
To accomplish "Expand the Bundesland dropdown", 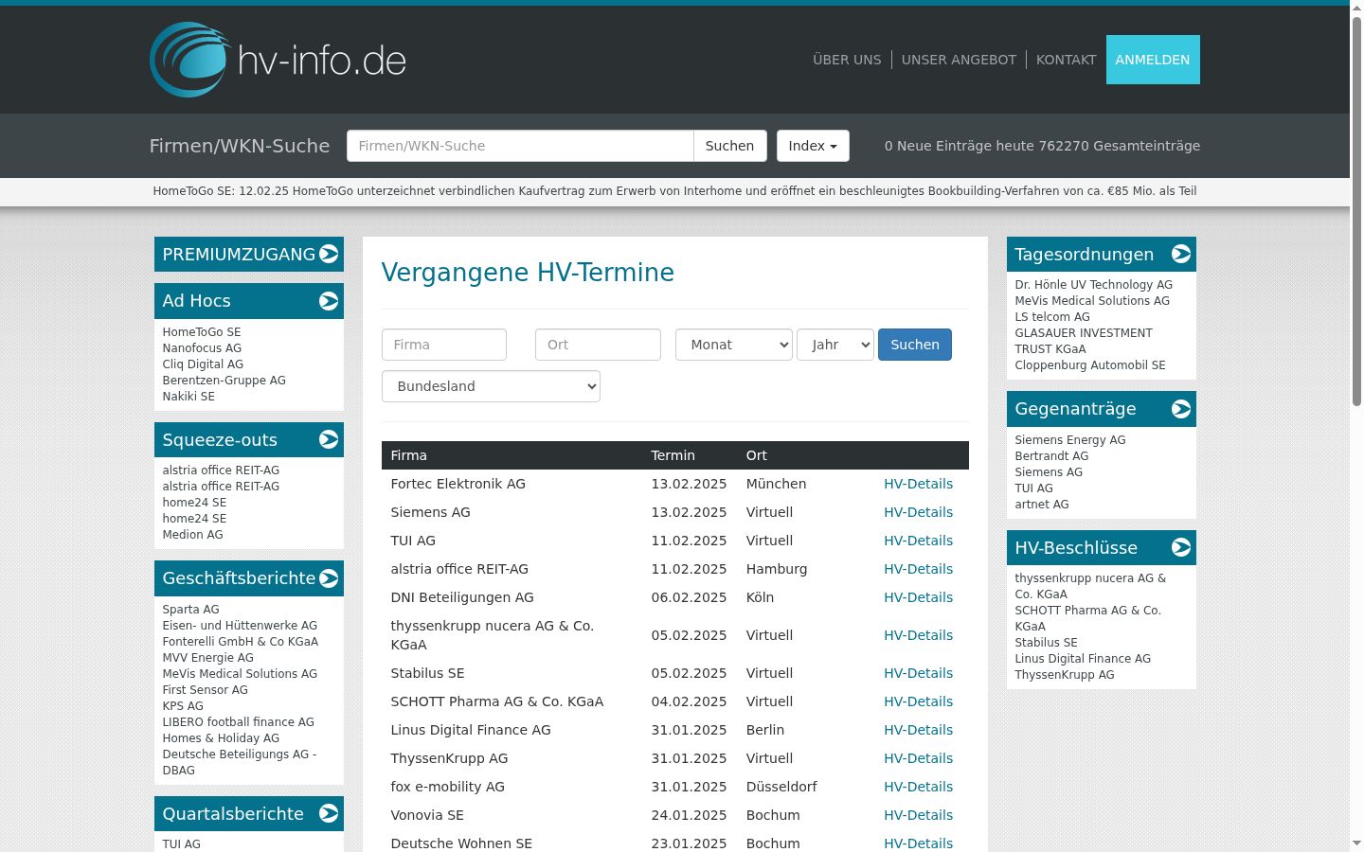I will (491, 386).
